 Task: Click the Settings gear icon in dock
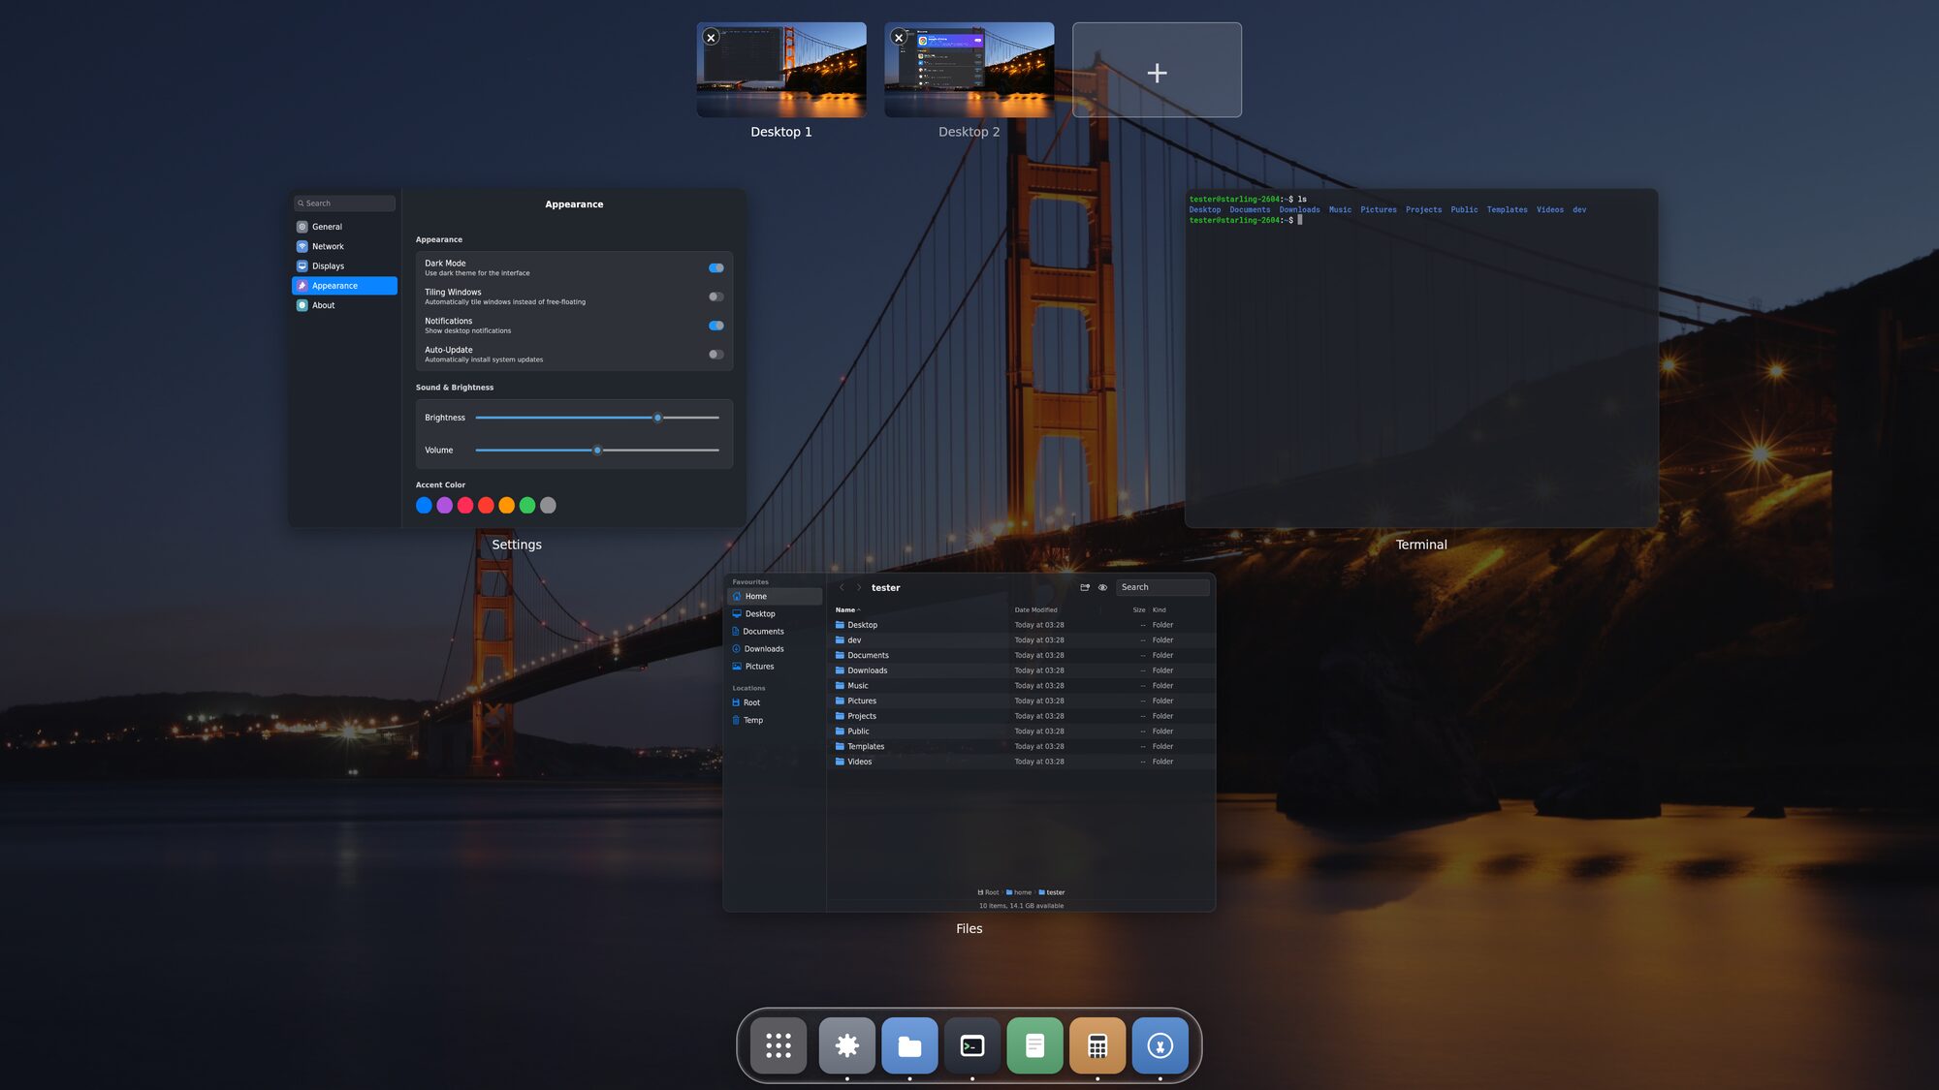(x=846, y=1045)
